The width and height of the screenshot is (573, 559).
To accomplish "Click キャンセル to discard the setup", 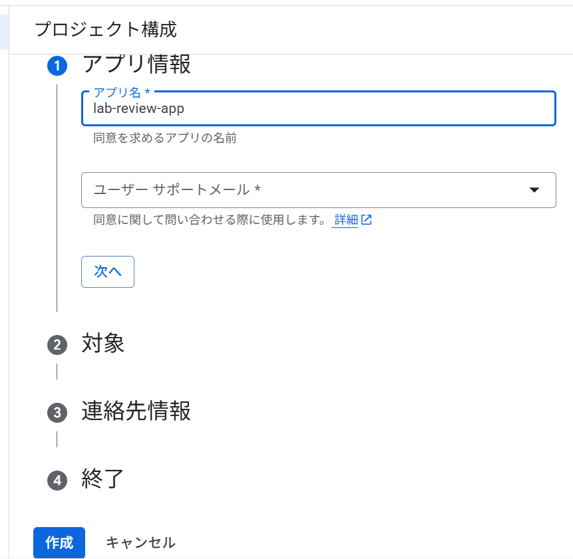I will 140,542.
